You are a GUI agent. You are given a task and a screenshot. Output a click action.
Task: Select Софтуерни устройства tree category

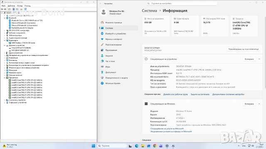pyautogui.click(x=17, y=103)
